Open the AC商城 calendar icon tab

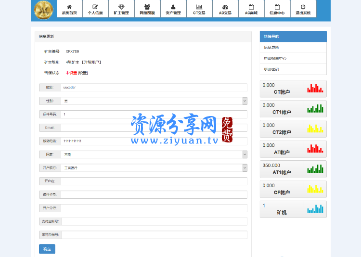(251, 7)
